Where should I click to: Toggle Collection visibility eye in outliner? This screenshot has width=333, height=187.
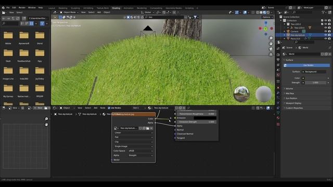(x=326, y=21)
